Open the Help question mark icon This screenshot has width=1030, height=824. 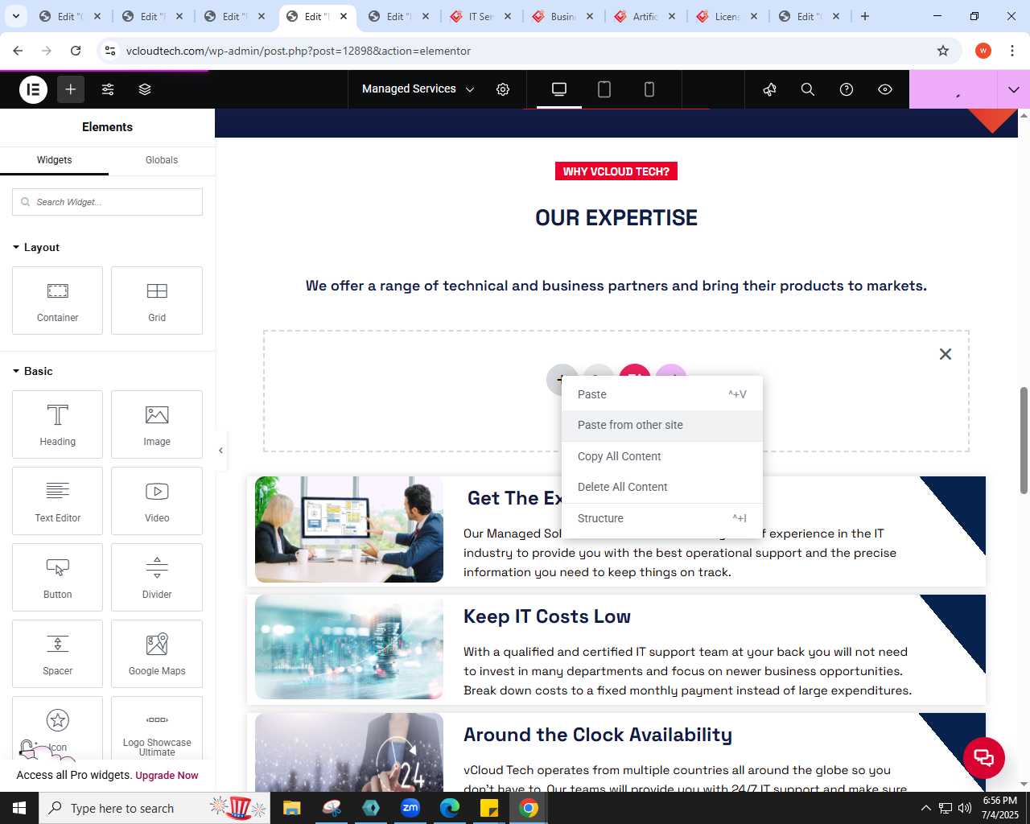[847, 89]
